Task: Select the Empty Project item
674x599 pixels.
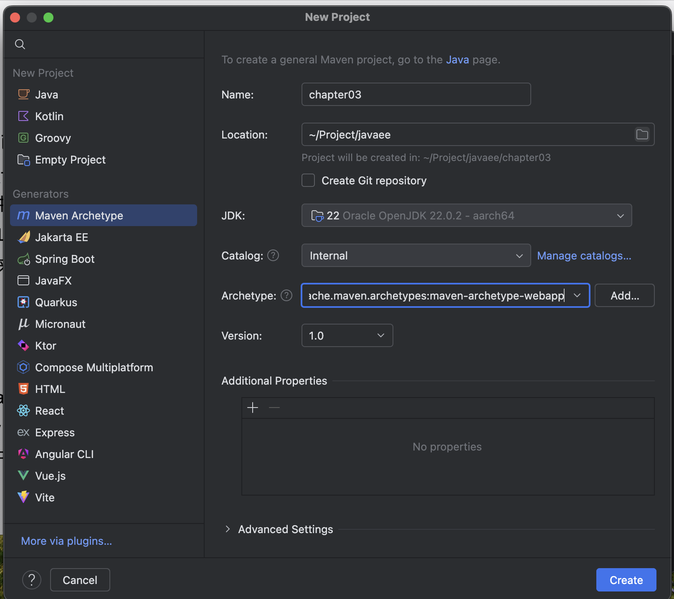Action: point(104,159)
